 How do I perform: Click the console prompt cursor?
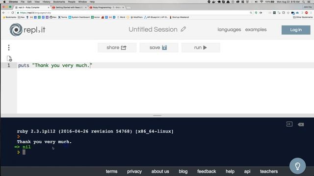[x=24, y=152]
